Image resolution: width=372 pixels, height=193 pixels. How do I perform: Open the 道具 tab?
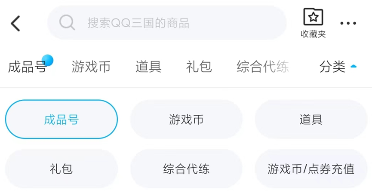[x=148, y=67]
